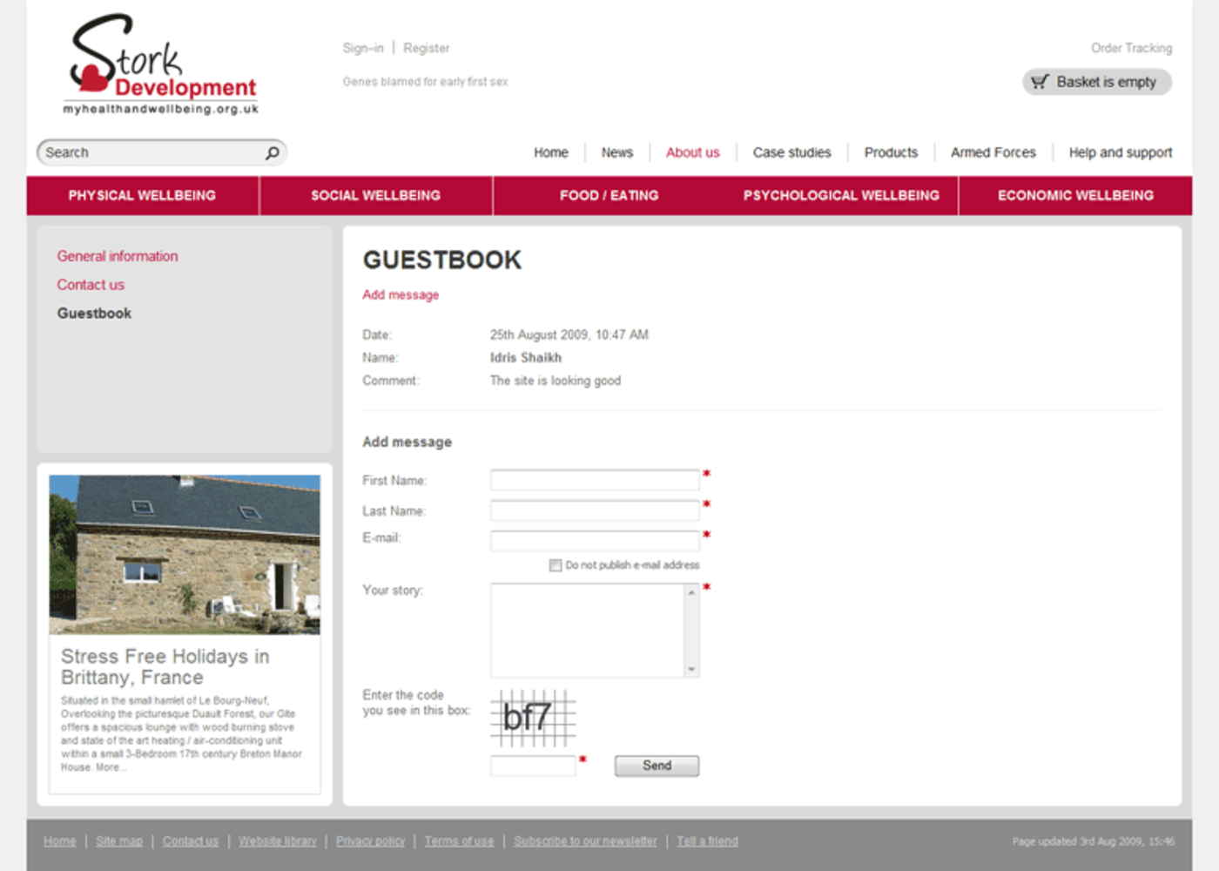Open the Sign-in link
Viewport: 1219px width, 871px height.
pyautogui.click(x=362, y=48)
